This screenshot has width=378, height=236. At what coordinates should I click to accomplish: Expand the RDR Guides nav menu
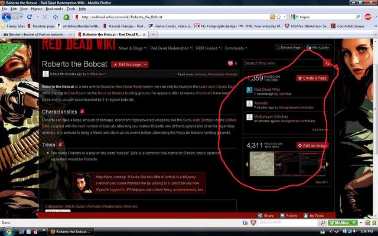point(208,48)
